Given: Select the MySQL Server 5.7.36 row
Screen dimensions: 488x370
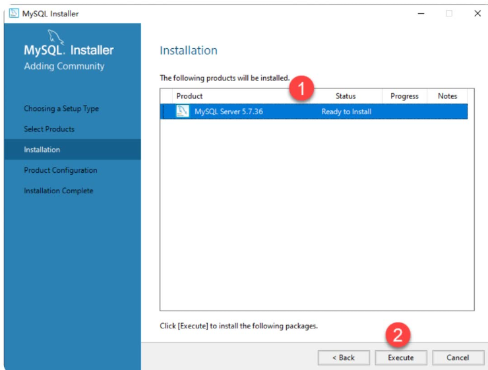Looking at the screenshot, I should pos(314,111).
